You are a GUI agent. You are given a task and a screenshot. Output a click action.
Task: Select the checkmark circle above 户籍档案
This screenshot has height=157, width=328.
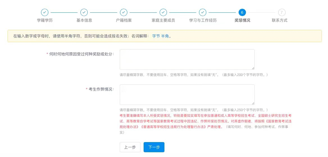pyautogui.click(x=124, y=12)
